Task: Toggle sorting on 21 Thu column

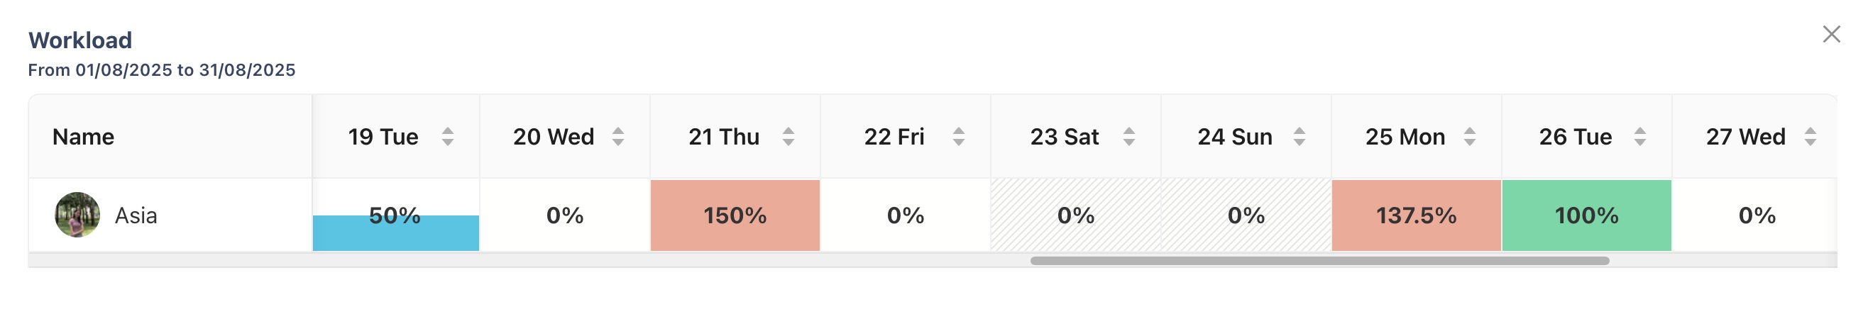Action: tap(789, 137)
